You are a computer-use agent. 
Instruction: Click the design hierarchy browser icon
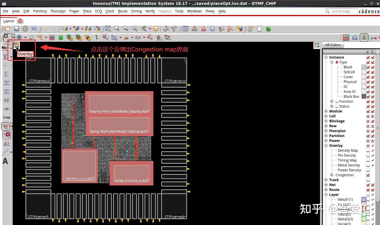pyautogui.click(x=195, y=29)
